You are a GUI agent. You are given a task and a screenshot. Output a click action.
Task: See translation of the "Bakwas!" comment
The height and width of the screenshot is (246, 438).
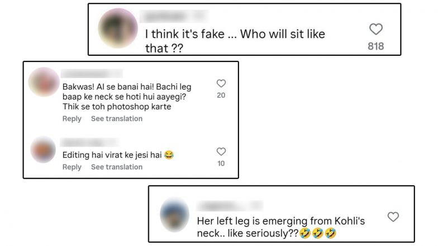point(117,118)
